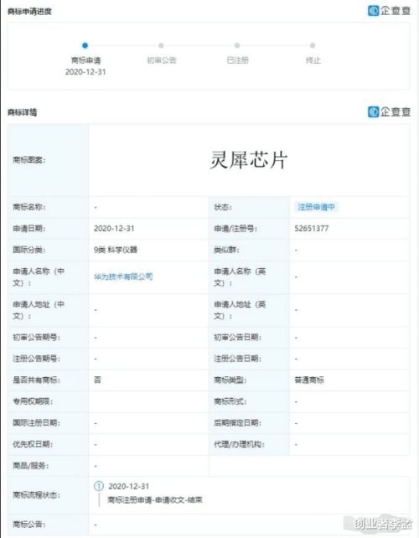Click the 商标申请 step label
This screenshot has height=538, width=419.
pyautogui.click(x=85, y=60)
